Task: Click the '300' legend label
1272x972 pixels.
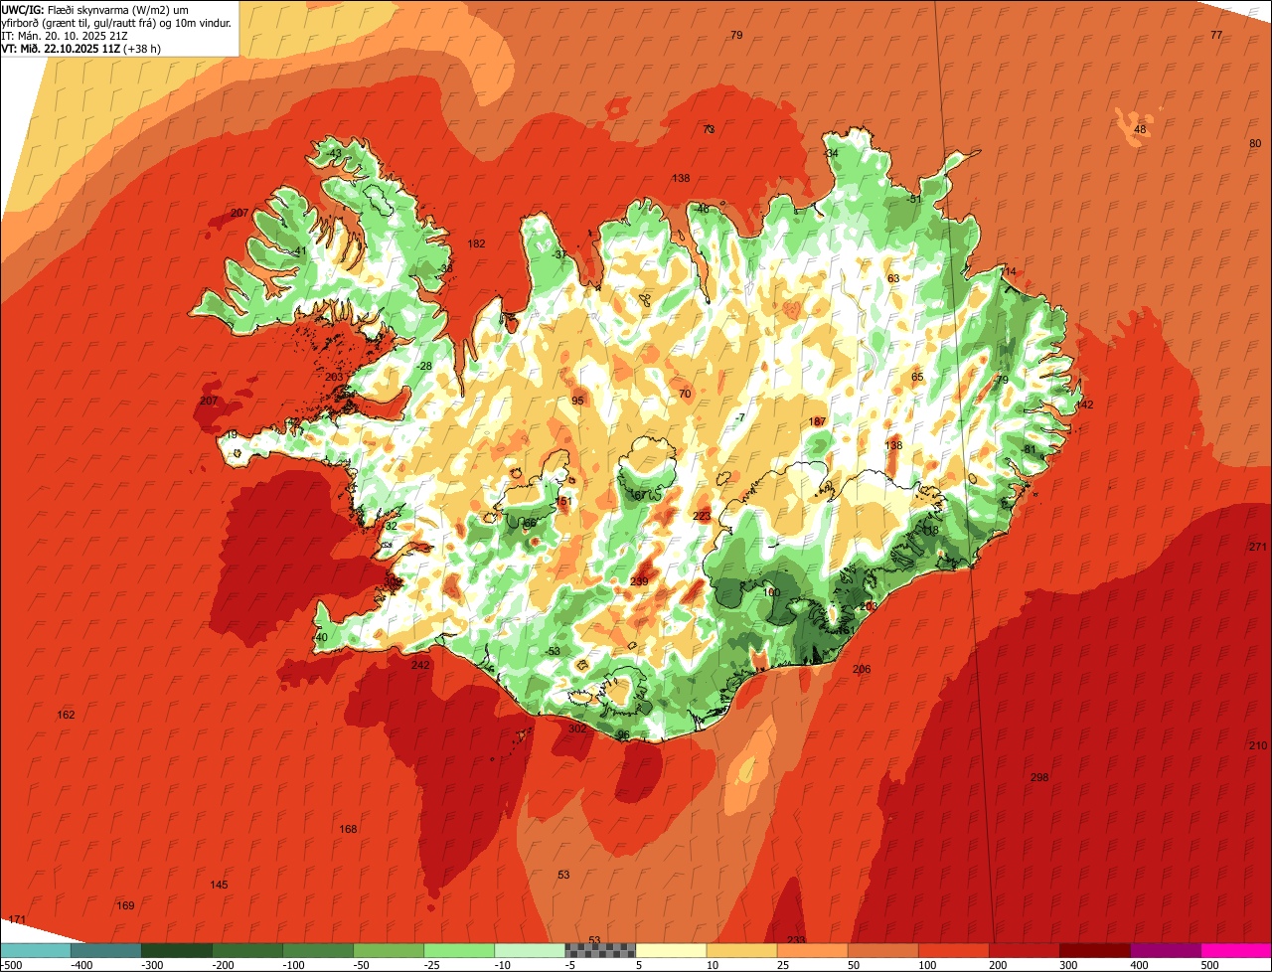Action: pos(1068,964)
